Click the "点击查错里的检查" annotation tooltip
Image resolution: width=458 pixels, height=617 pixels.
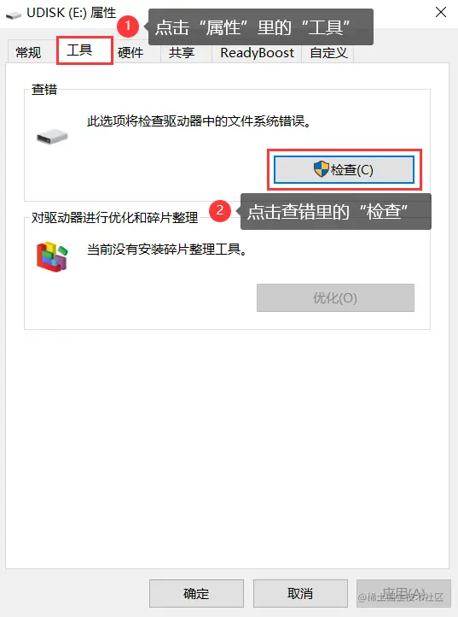click(x=336, y=211)
